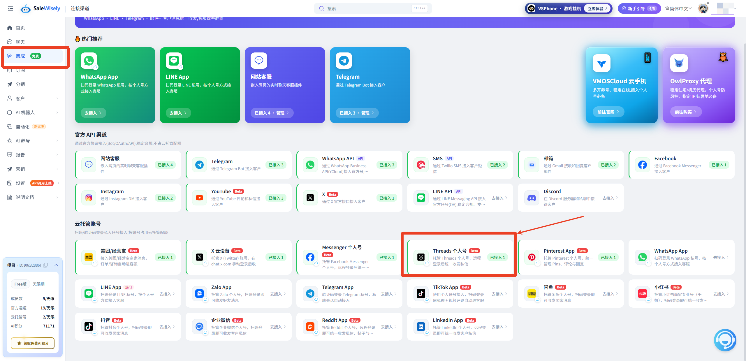Select the Discord channel icon
The width and height of the screenshot is (746, 361).
[532, 198]
